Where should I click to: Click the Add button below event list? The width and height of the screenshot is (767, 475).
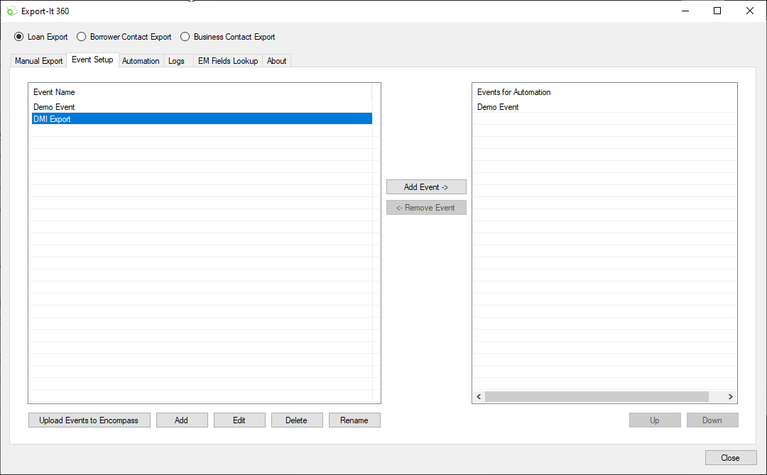[182, 420]
